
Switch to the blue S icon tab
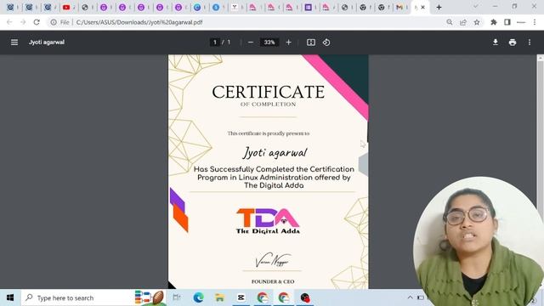coord(216,7)
